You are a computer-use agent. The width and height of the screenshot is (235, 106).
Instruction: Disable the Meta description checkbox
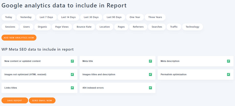click(228, 61)
